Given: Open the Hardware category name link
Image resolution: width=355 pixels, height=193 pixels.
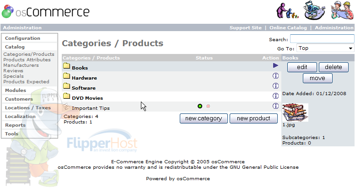Looking at the screenshot, I should point(84,78).
